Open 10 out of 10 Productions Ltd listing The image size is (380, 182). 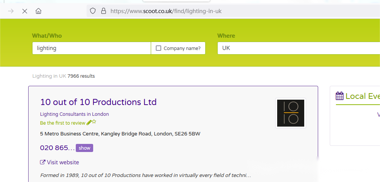tap(98, 102)
